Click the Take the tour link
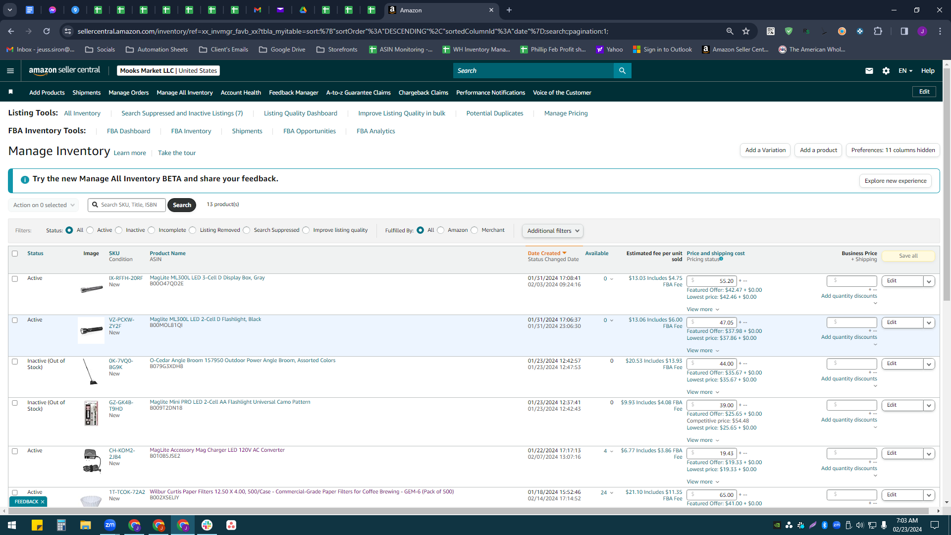This screenshot has width=951, height=535. [x=177, y=153]
